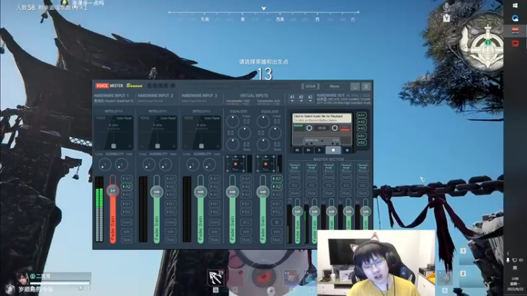This screenshot has width=527, height=296.
Task: Mute Hardware Input 1 strip
Action: coord(126,239)
